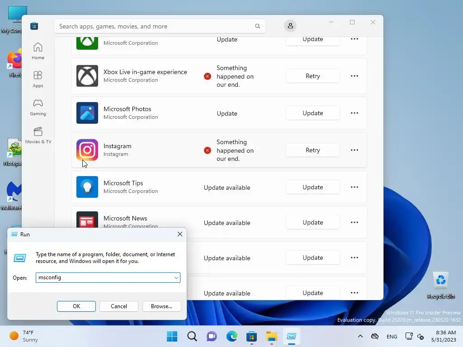Update Microsoft Photos

[x=313, y=113]
